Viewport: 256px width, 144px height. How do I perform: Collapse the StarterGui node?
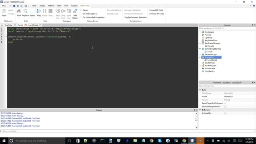[200, 57]
